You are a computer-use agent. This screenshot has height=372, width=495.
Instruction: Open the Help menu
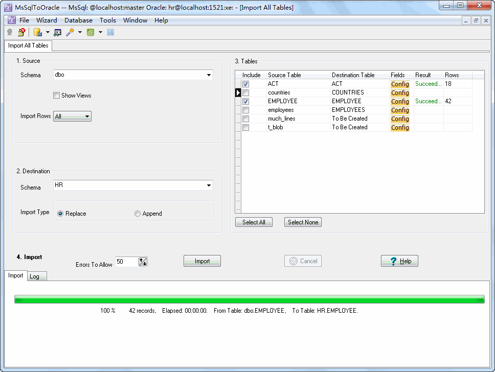coord(161,20)
